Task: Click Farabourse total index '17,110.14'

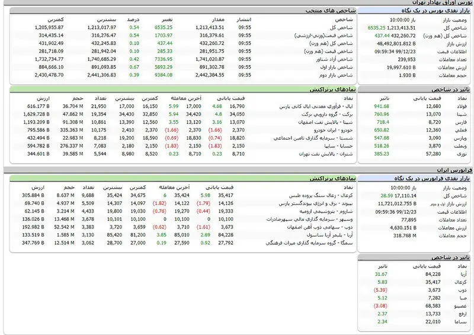Action: [x=405, y=196]
